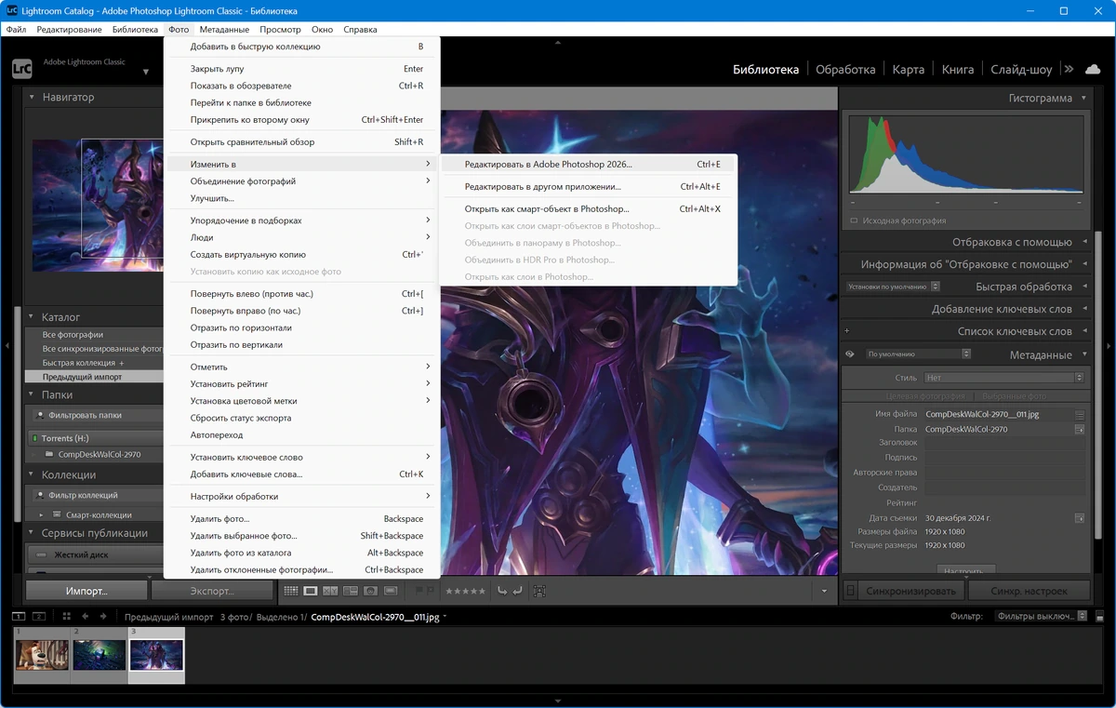The image size is (1116, 708).
Task: Rotate photo right using the toolbar arrow
Action: tap(517, 591)
